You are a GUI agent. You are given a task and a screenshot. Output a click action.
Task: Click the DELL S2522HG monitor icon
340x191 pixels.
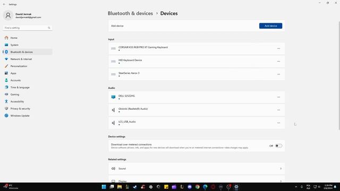point(113,97)
